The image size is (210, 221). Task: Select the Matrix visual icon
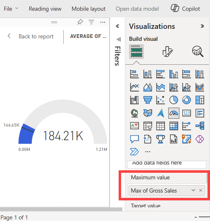click(174, 126)
